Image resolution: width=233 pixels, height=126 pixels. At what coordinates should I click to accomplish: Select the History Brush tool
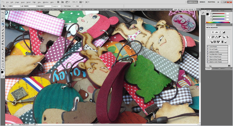click(3, 38)
